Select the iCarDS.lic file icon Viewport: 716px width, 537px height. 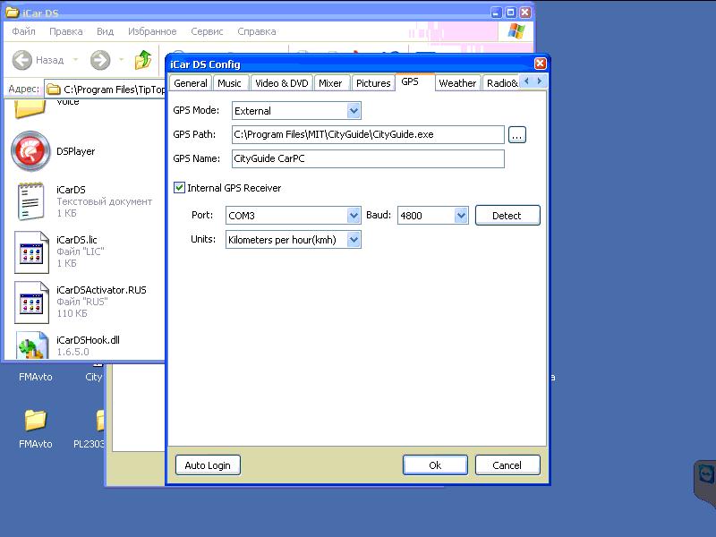[x=30, y=252]
